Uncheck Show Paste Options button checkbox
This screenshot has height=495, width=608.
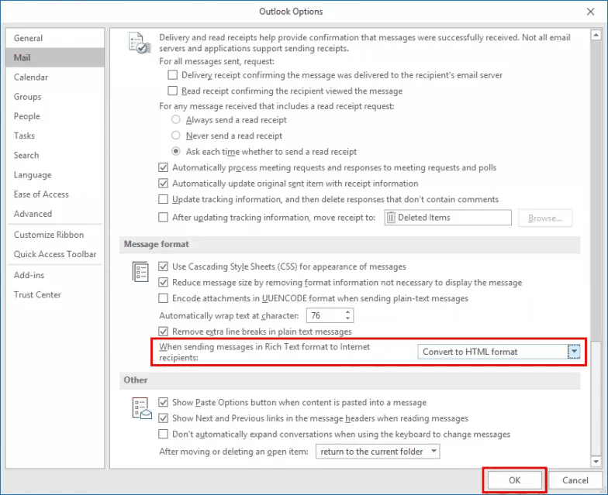(163, 403)
